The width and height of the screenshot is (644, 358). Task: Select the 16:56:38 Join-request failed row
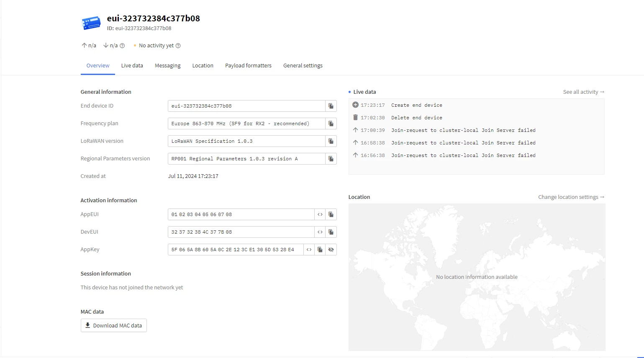(x=476, y=155)
